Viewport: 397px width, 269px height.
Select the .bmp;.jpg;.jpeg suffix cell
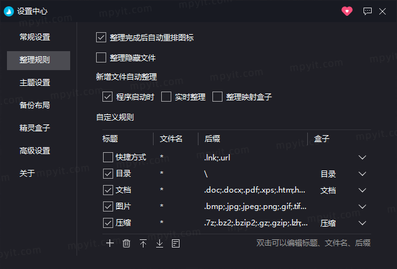point(255,207)
